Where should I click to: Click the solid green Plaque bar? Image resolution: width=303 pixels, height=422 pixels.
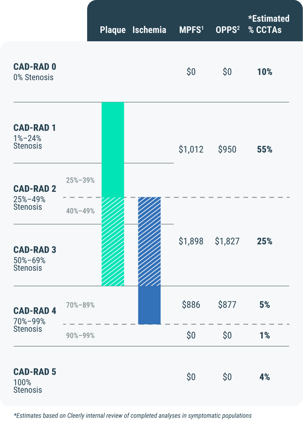pos(113,150)
